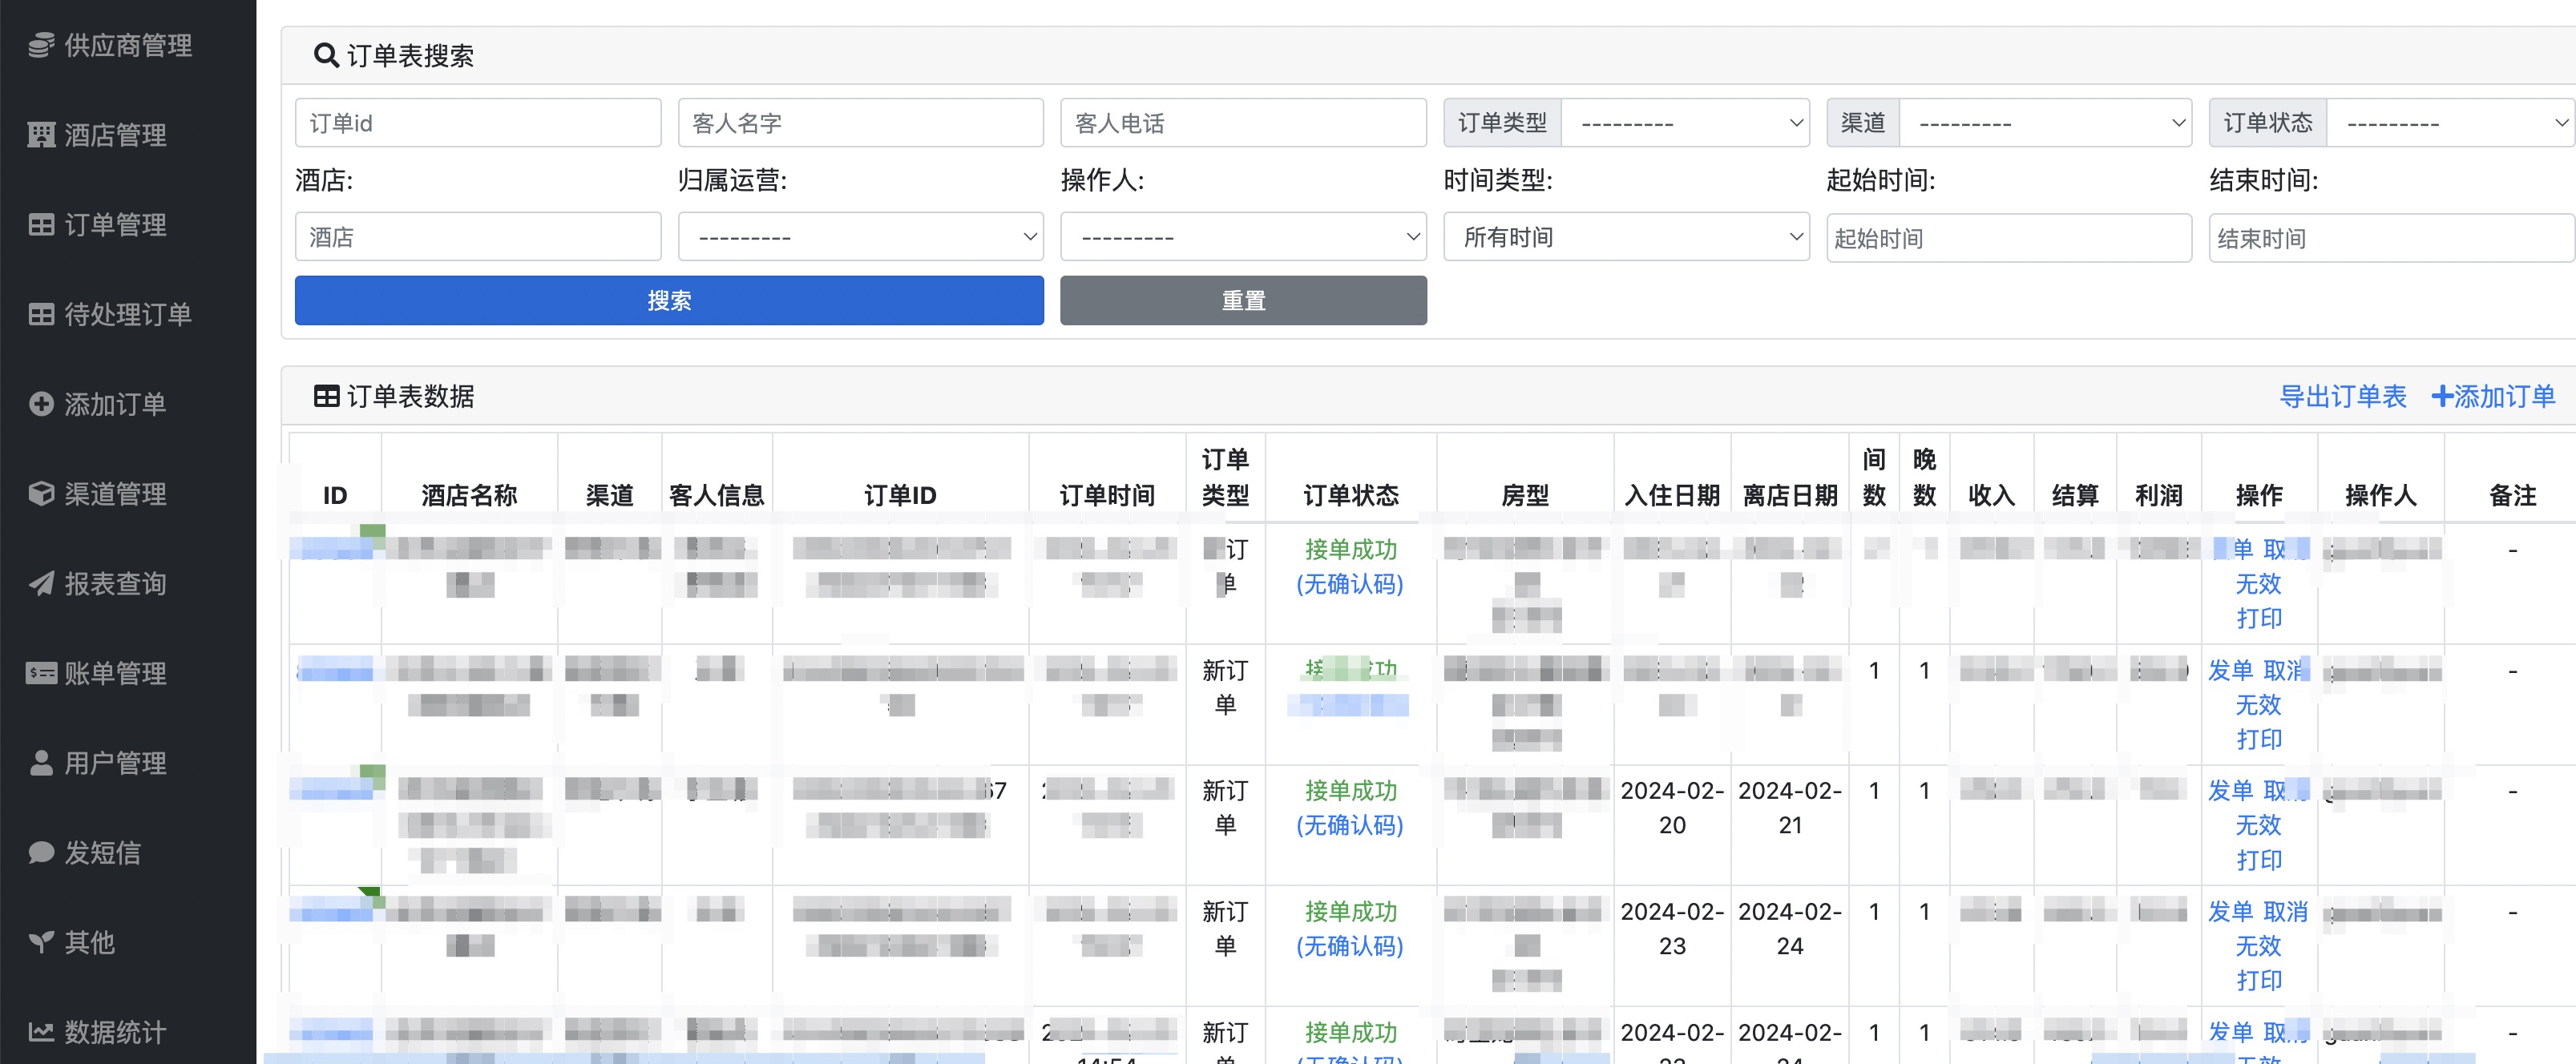
Task: Click 取消 in the 2024-02-23 check-in row
Action: point(2285,912)
